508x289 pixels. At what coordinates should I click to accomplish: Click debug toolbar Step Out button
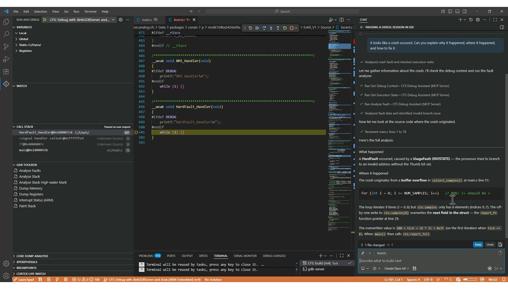tap(277, 28)
